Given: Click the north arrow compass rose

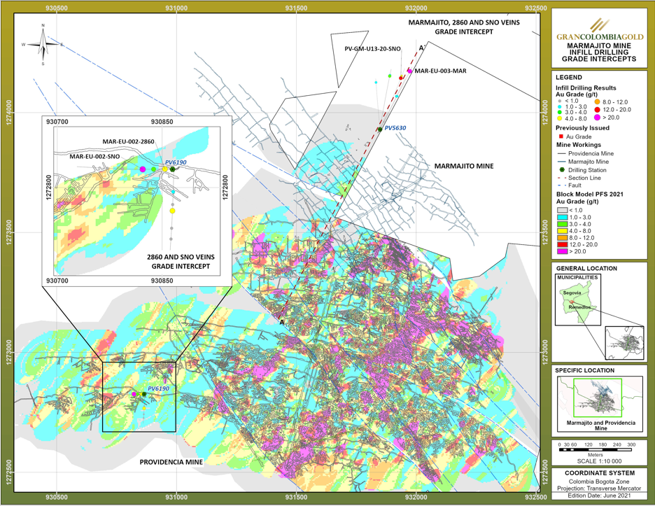Looking at the screenshot, I should click(x=43, y=45).
